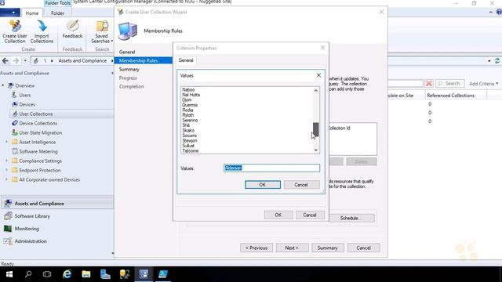This screenshot has height=282, width=502.
Task: Open the blue application menu dropdown
Action: pos(10,13)
